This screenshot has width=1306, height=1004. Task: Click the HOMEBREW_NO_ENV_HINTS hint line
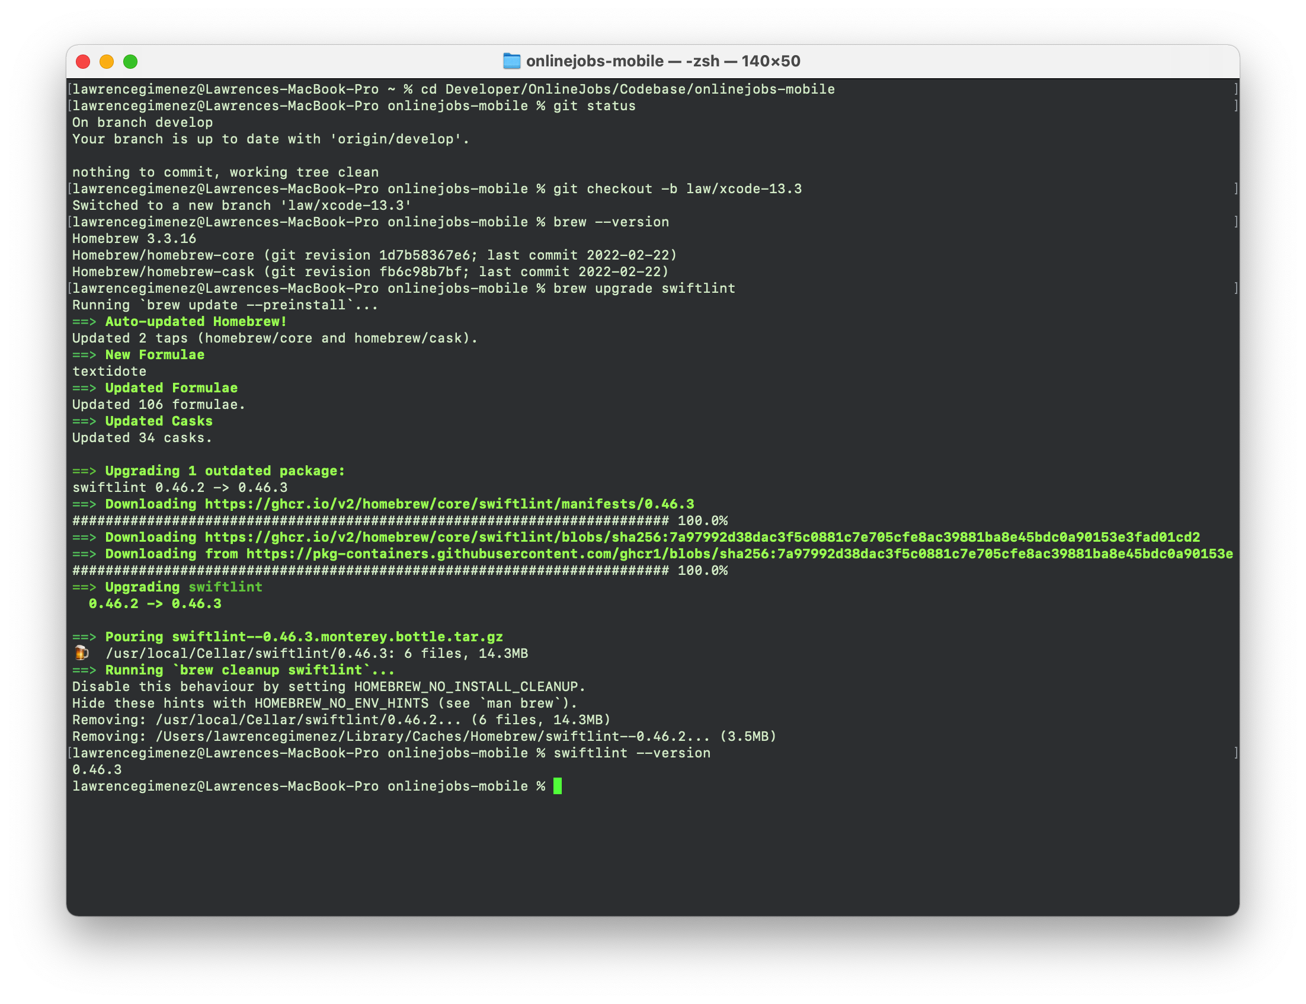click(324, 704)
